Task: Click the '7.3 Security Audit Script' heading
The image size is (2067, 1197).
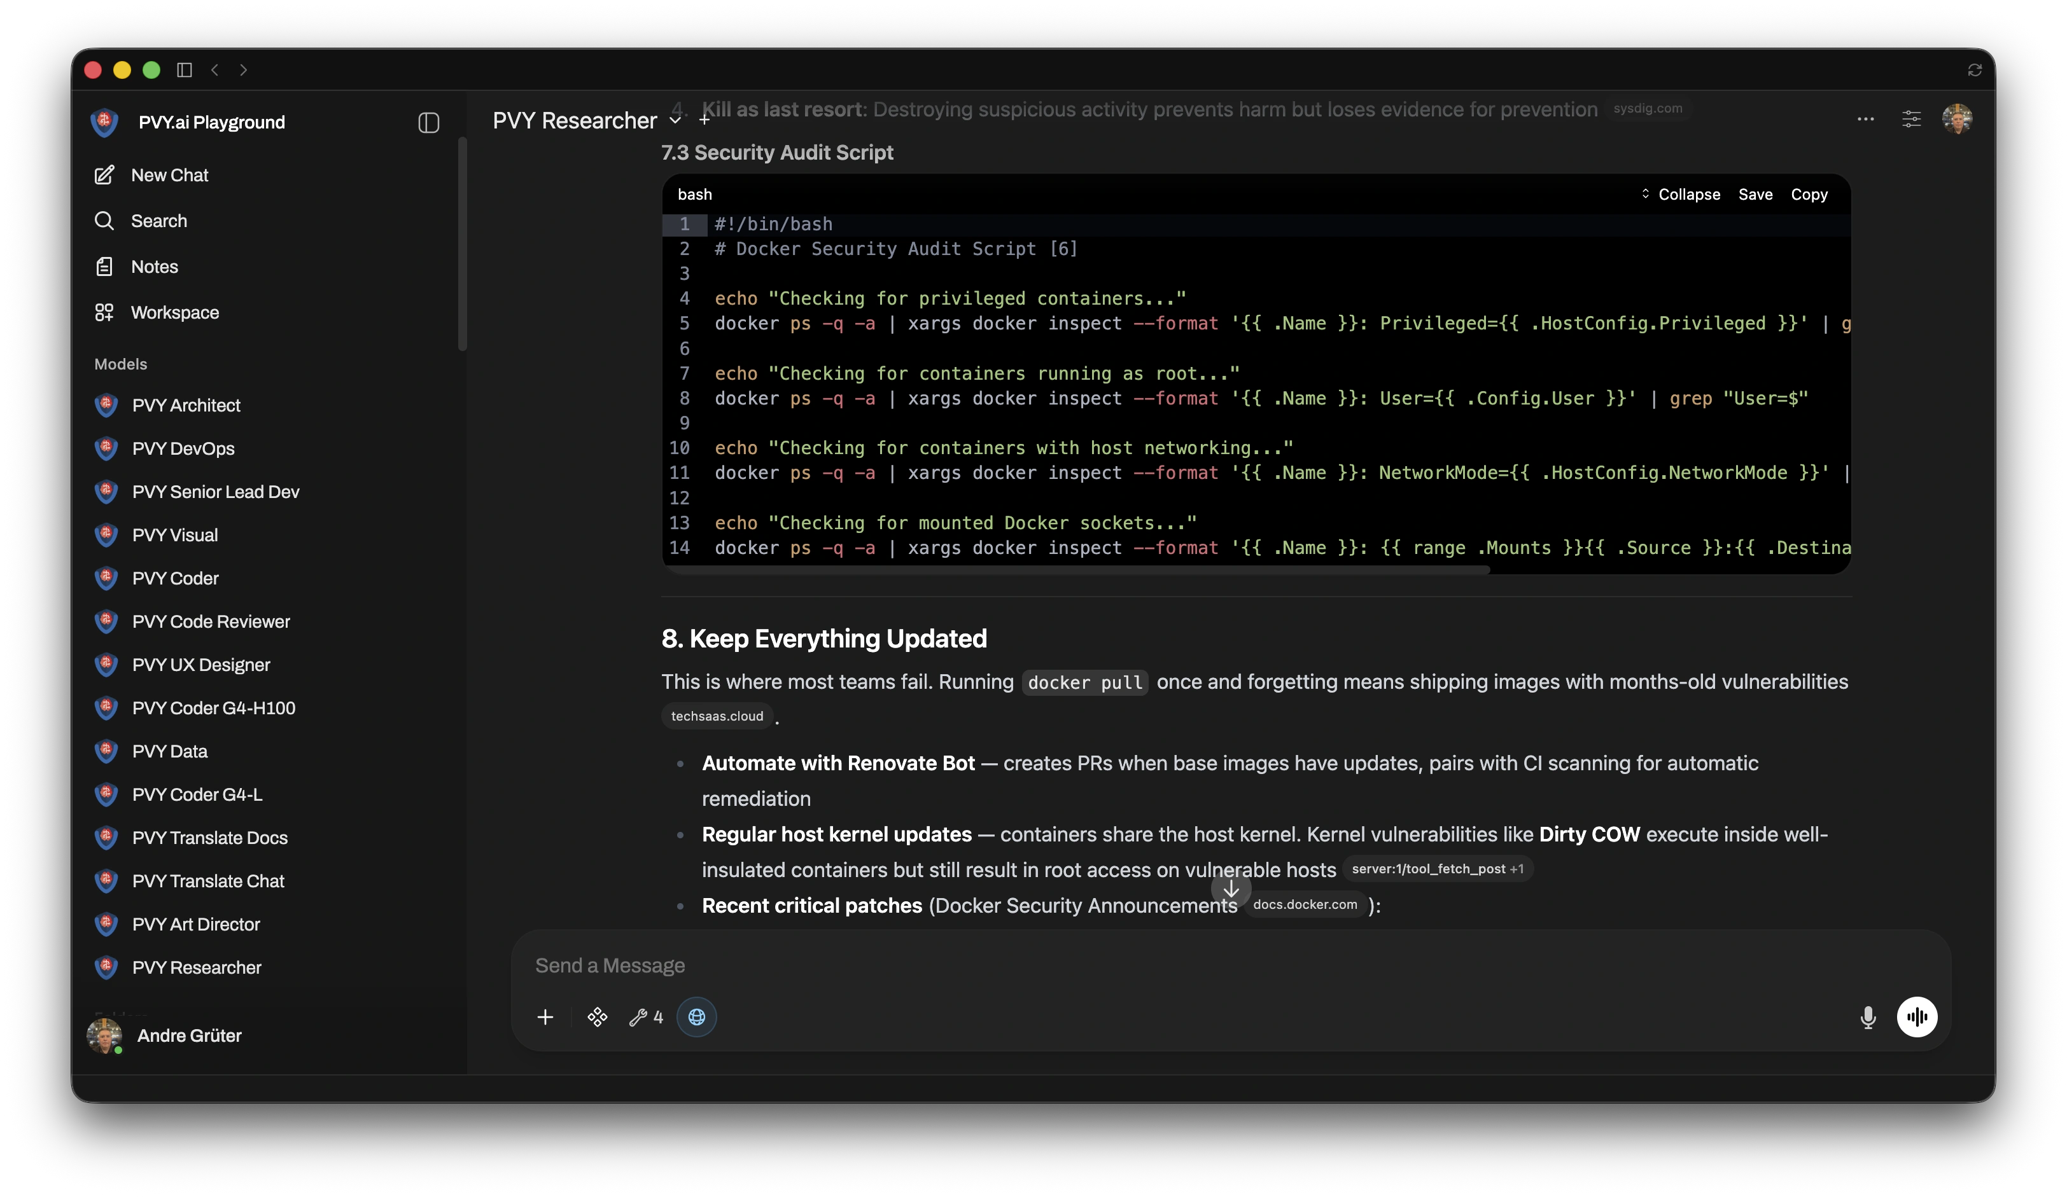Action: [777, 153]
